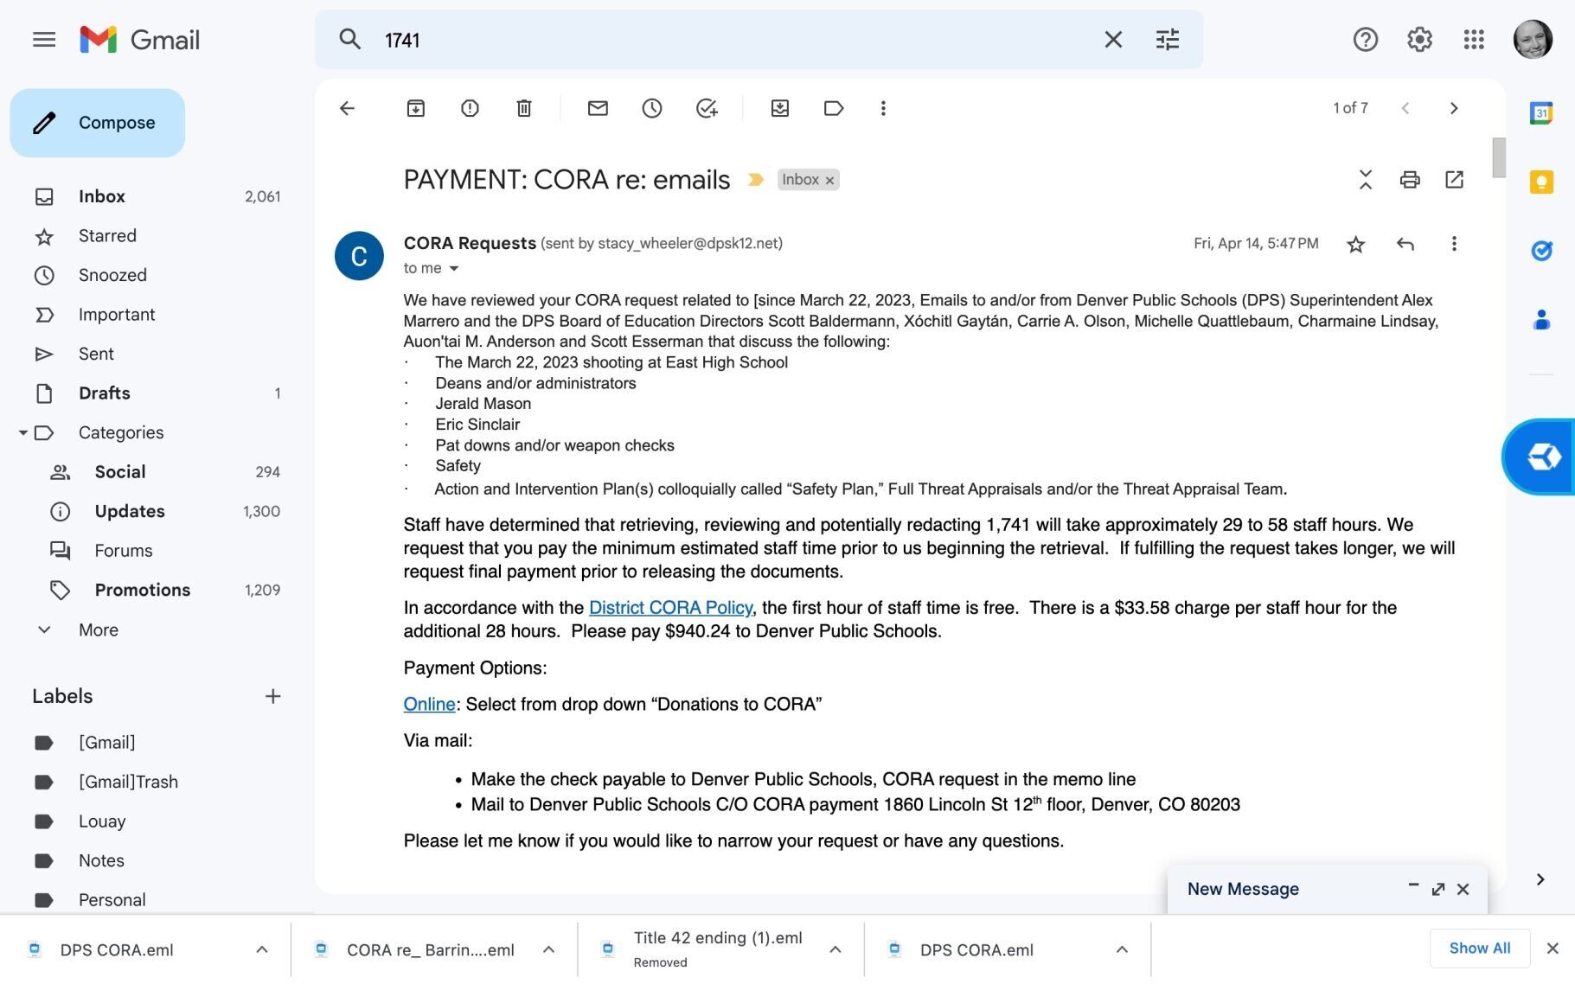Mark the email as unread
Viewport: 1575px width, 984px height.
(x=598, y=108)
